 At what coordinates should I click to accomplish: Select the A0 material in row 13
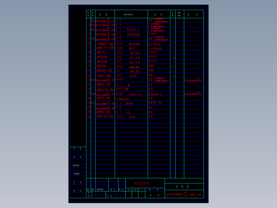pyautogui.click(x=151, y=75)
